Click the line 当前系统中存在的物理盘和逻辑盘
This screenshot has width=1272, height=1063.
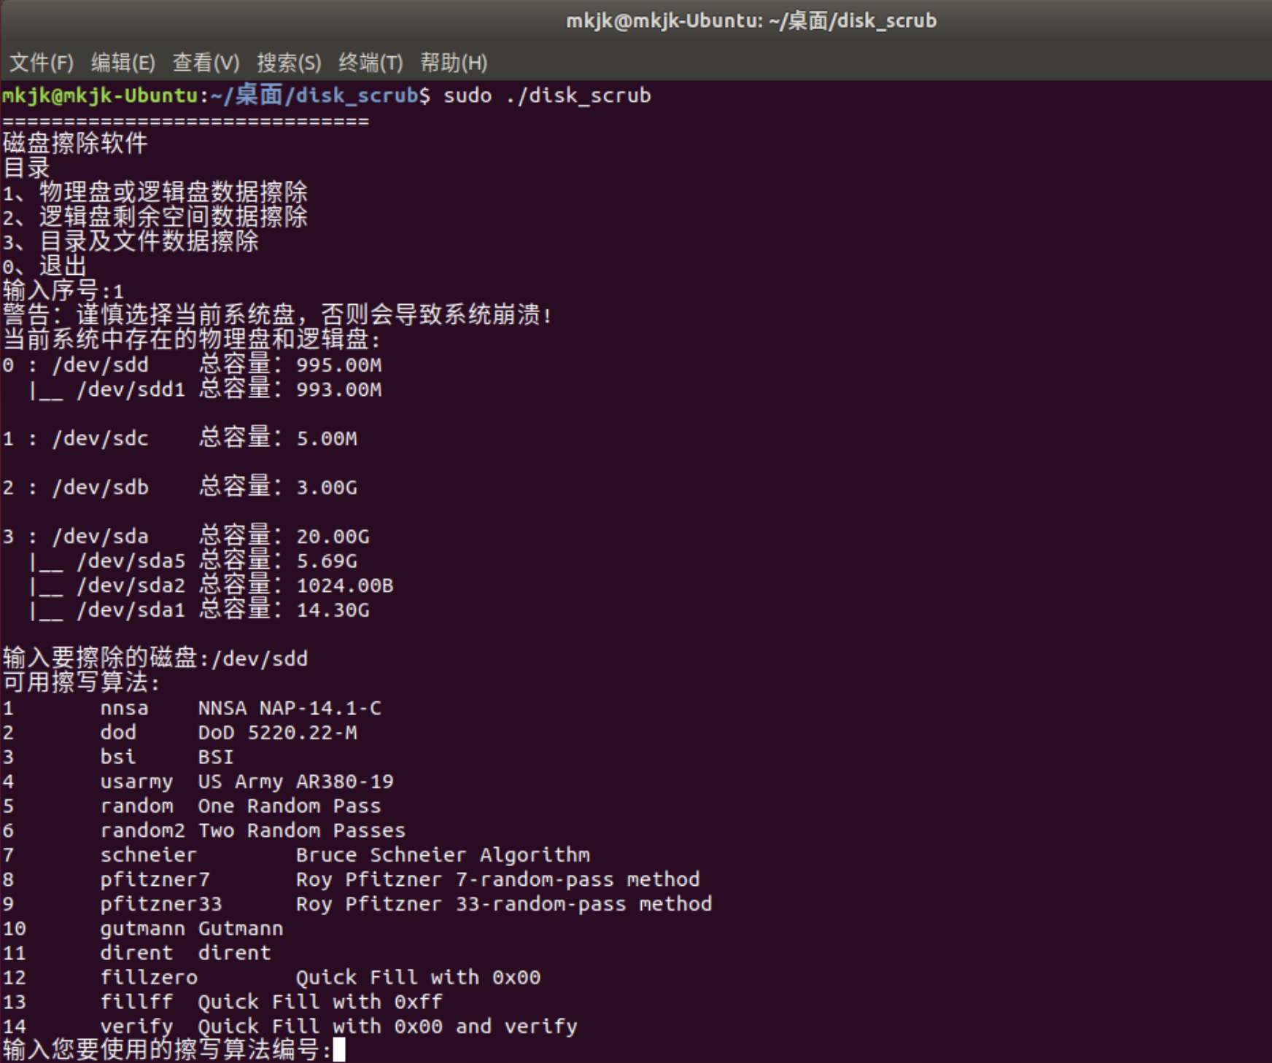pyautogui.click(x=192, y=340)
